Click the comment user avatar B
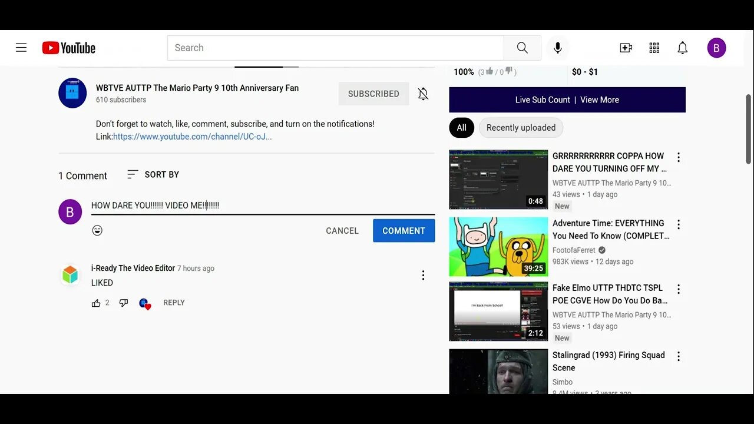 click(70, 212)
